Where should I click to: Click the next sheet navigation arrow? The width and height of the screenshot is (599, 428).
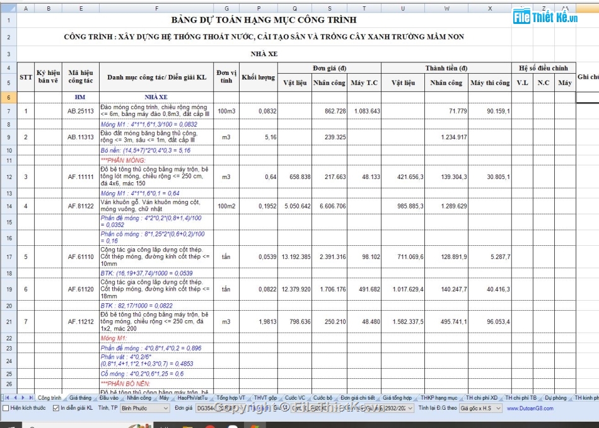(23, 398)
